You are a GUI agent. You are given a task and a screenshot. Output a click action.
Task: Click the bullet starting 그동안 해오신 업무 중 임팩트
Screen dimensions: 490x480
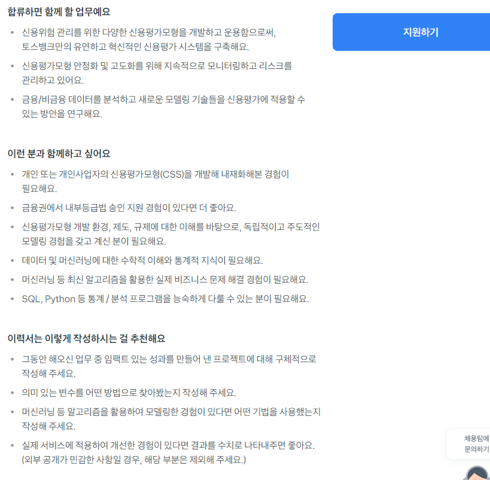tap(169, 366)
